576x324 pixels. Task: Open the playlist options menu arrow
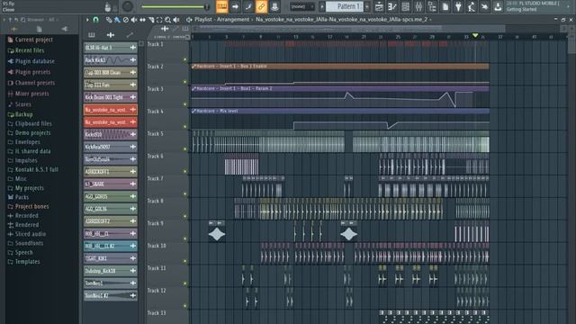87,20
